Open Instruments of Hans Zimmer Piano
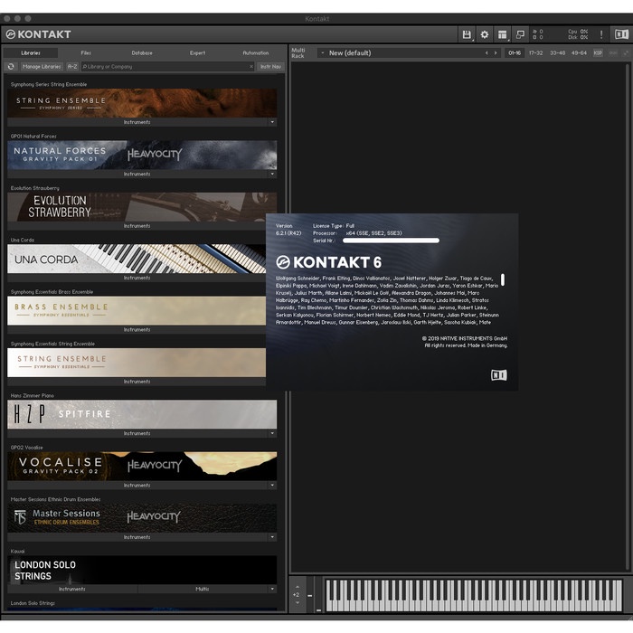Viewport: 633px width, 633px height. point(137,433)
